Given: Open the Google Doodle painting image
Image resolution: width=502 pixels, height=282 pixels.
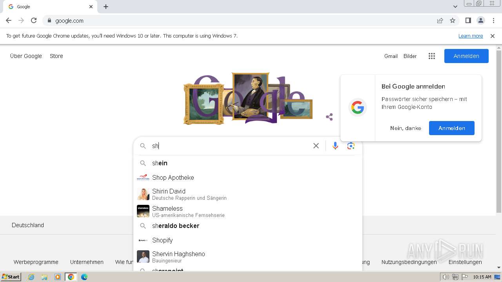Looking at the screenshot, I should click(x=248, y=98).
